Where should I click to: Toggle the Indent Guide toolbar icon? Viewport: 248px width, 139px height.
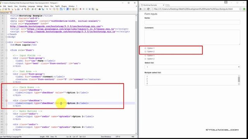(x=67, y=9)
